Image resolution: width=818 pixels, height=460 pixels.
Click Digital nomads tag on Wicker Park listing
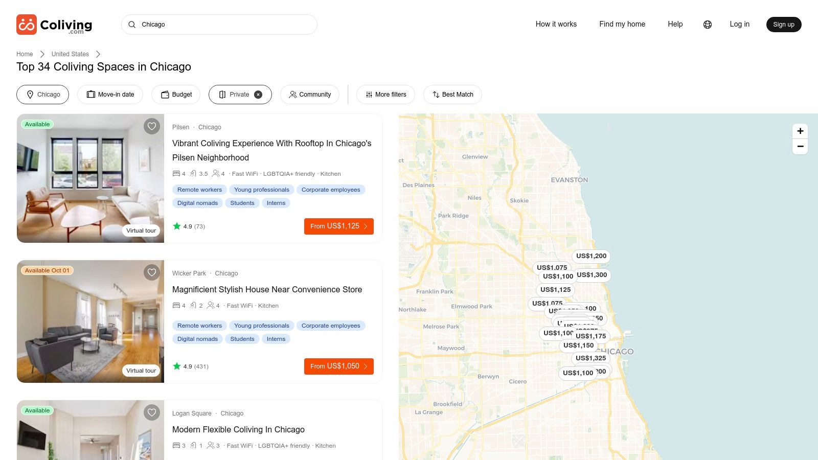197,339
